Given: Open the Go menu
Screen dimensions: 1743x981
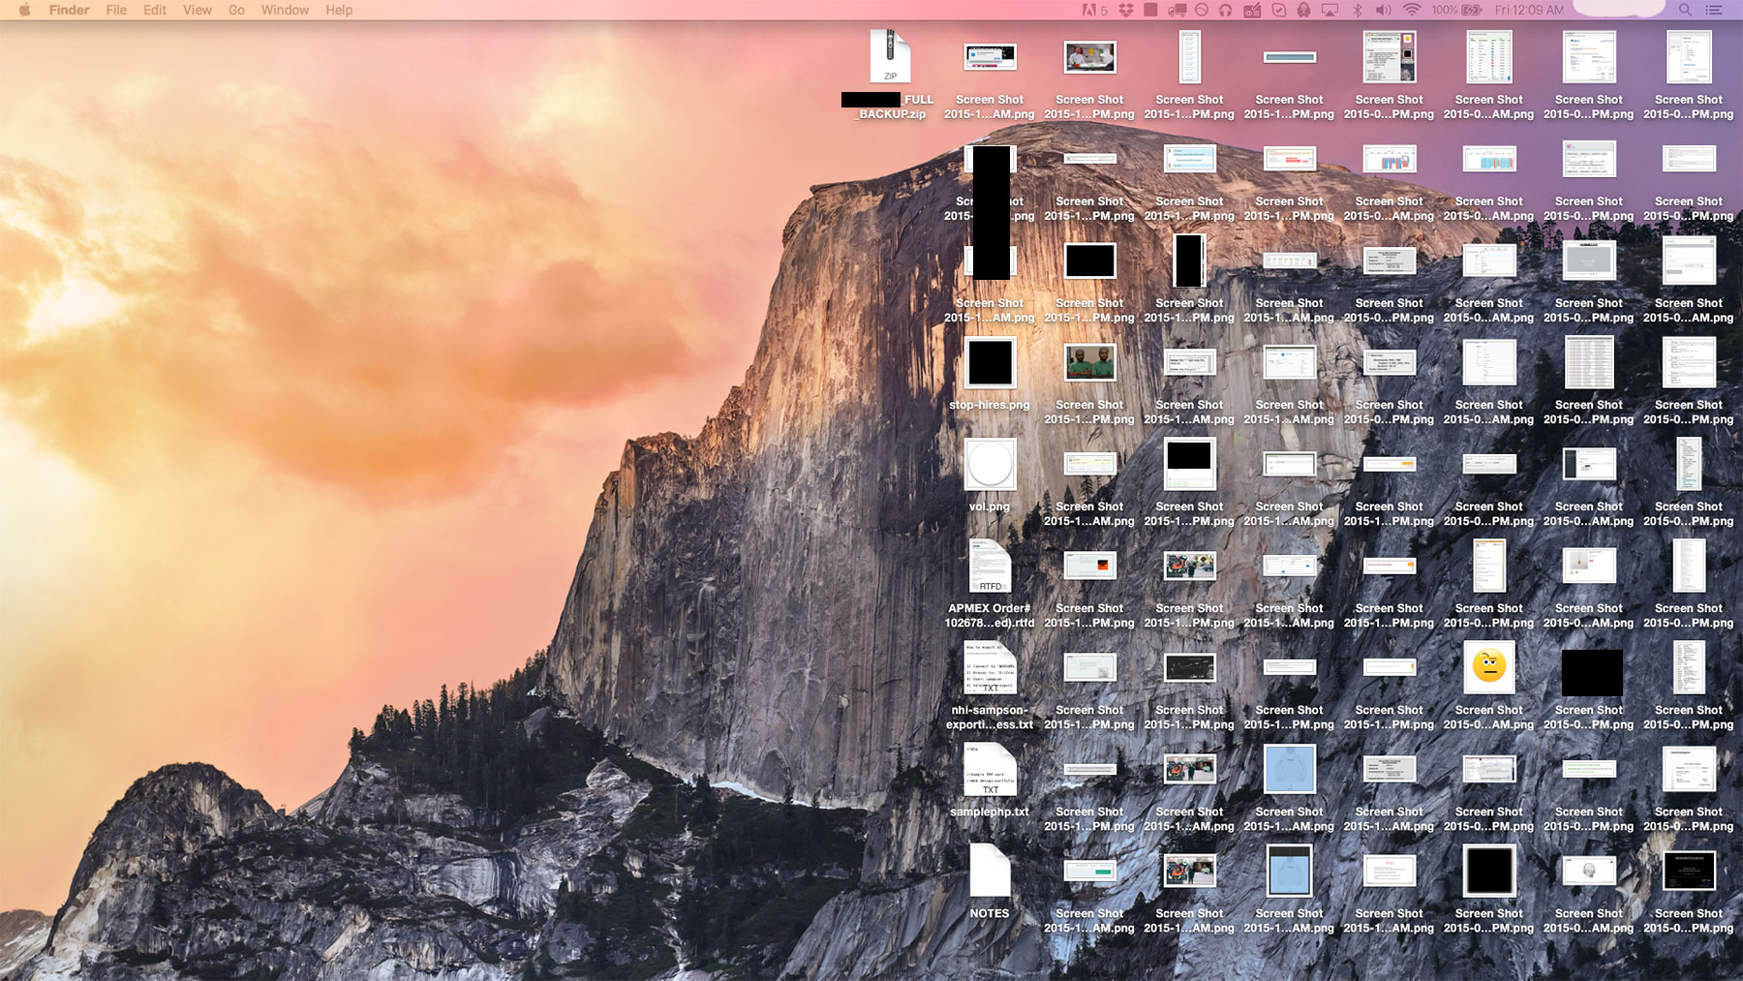Looking at the screenshot, I should tap(236, 10).
